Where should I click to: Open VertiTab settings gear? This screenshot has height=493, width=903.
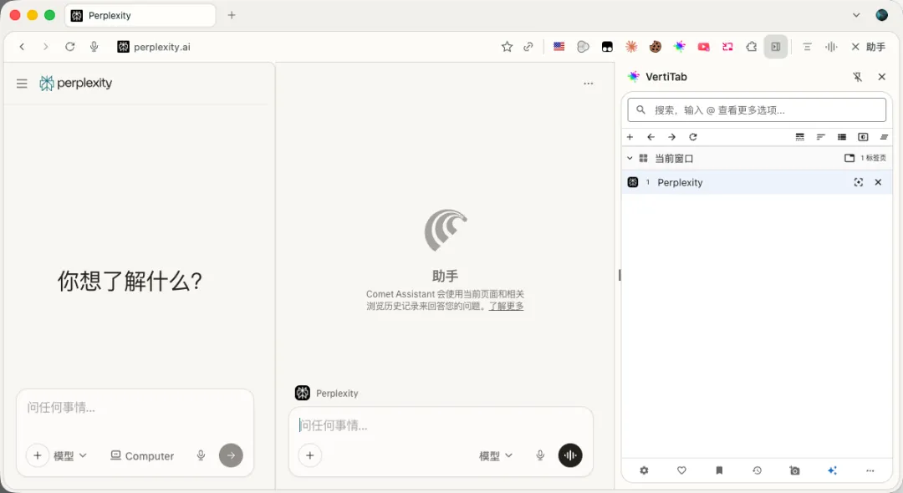coord(644,470)
